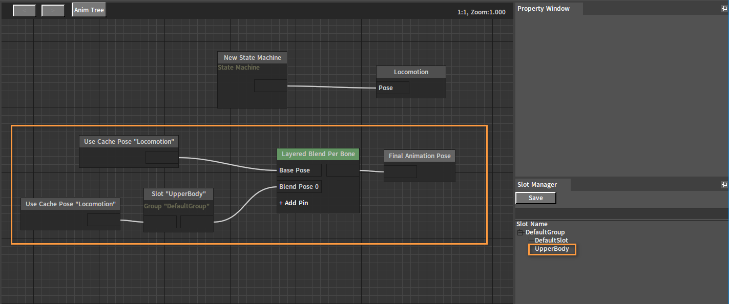The height and width of the screenshot is (304, 729).
Task: Click the Slot Manager search field
Action: [622, 214]
